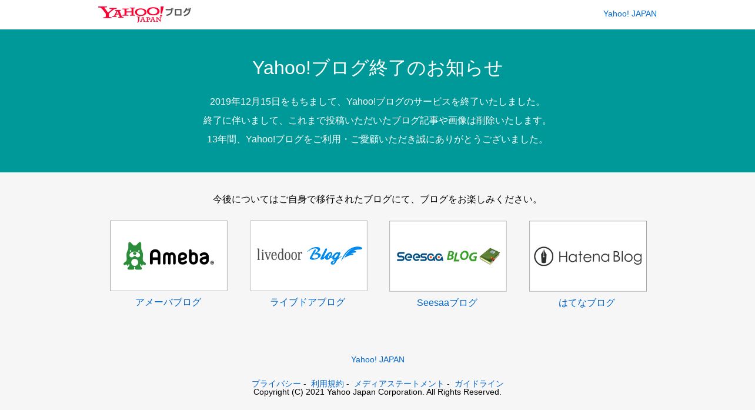
Task: Click the Yahoo!ブログ終了のお知らせ headline
Action: point(377,68)
